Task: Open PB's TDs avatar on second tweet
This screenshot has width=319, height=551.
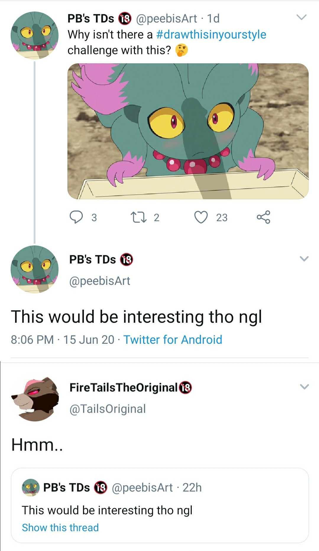Action: (x=35, y=269)
